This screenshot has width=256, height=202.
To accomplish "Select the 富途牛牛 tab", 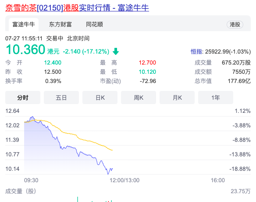I will point(24,25).
